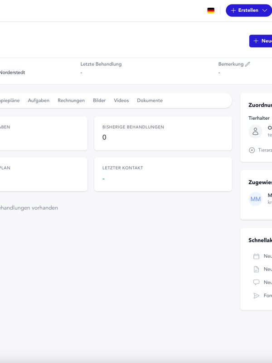Click the German flag language icon
Screen dimensions: 272x363
pos(211,10)
